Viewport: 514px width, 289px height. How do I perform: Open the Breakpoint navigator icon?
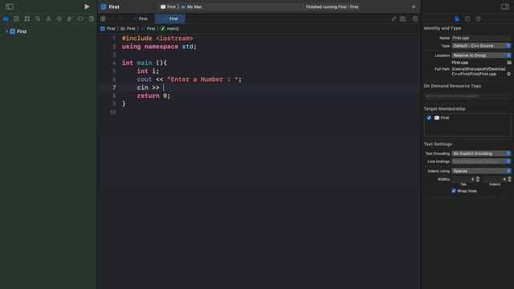80,19
